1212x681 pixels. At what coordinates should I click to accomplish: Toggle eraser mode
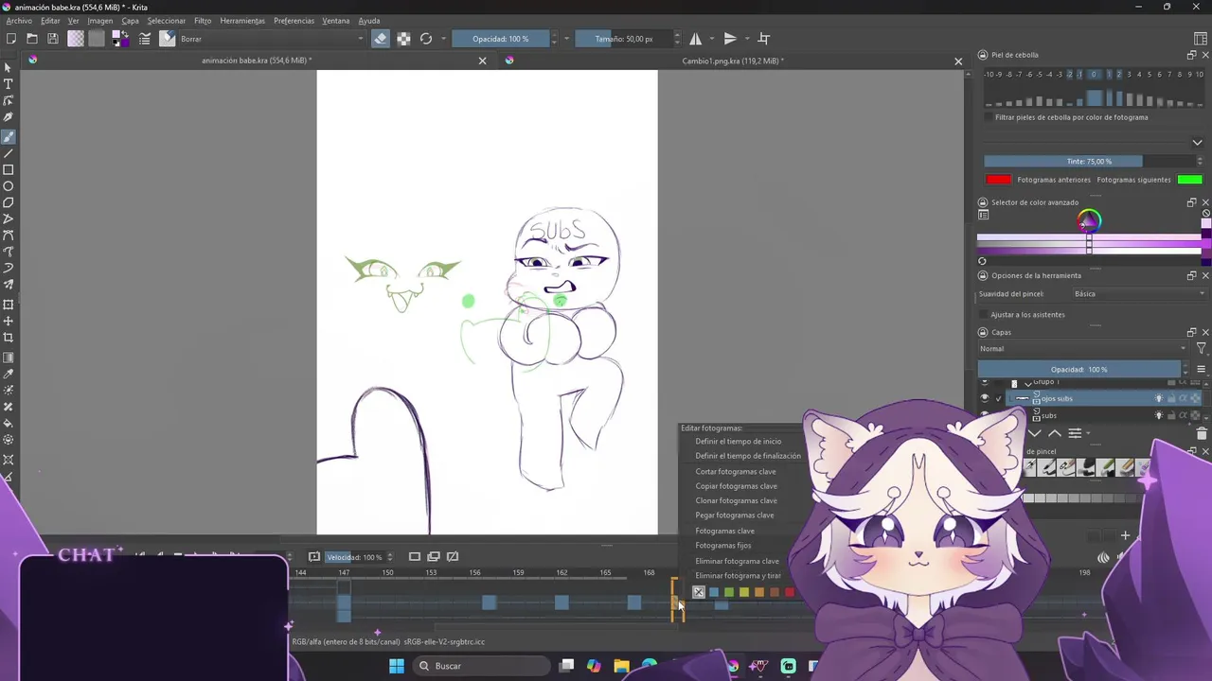click(381, 39)
